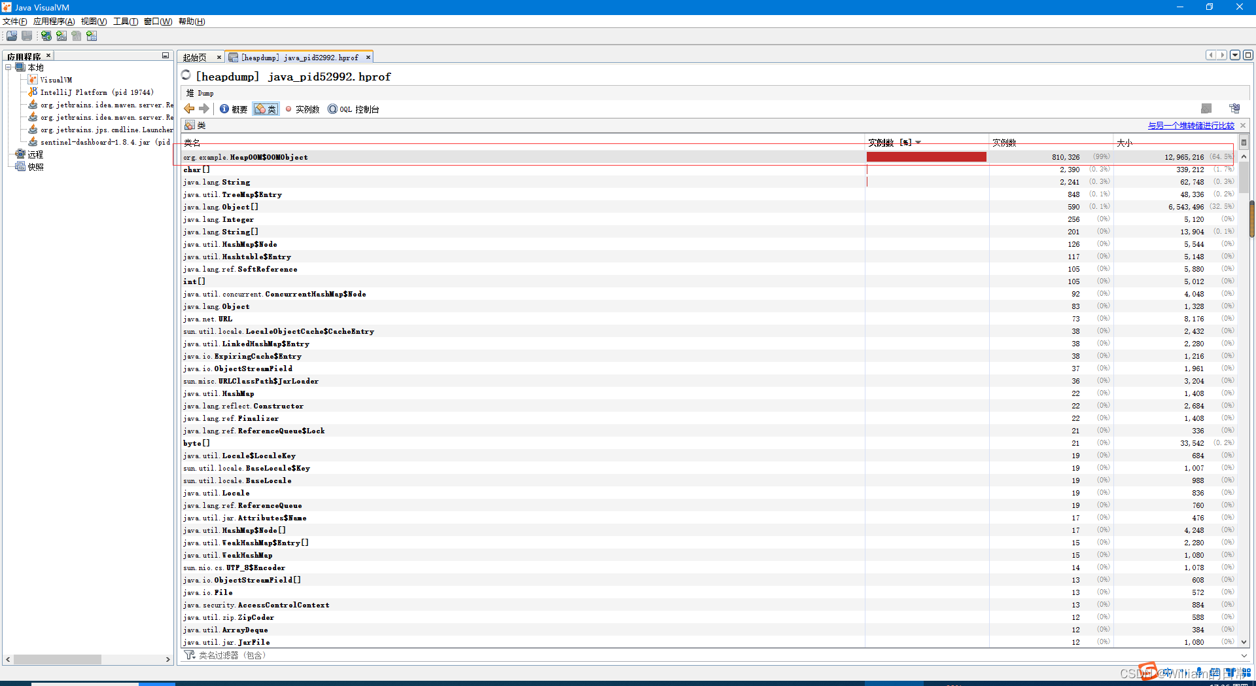This screenshot has width=1256, height=686.
Task: Click the Add Remote Host toolbar icon
Action: coord(46,36)
